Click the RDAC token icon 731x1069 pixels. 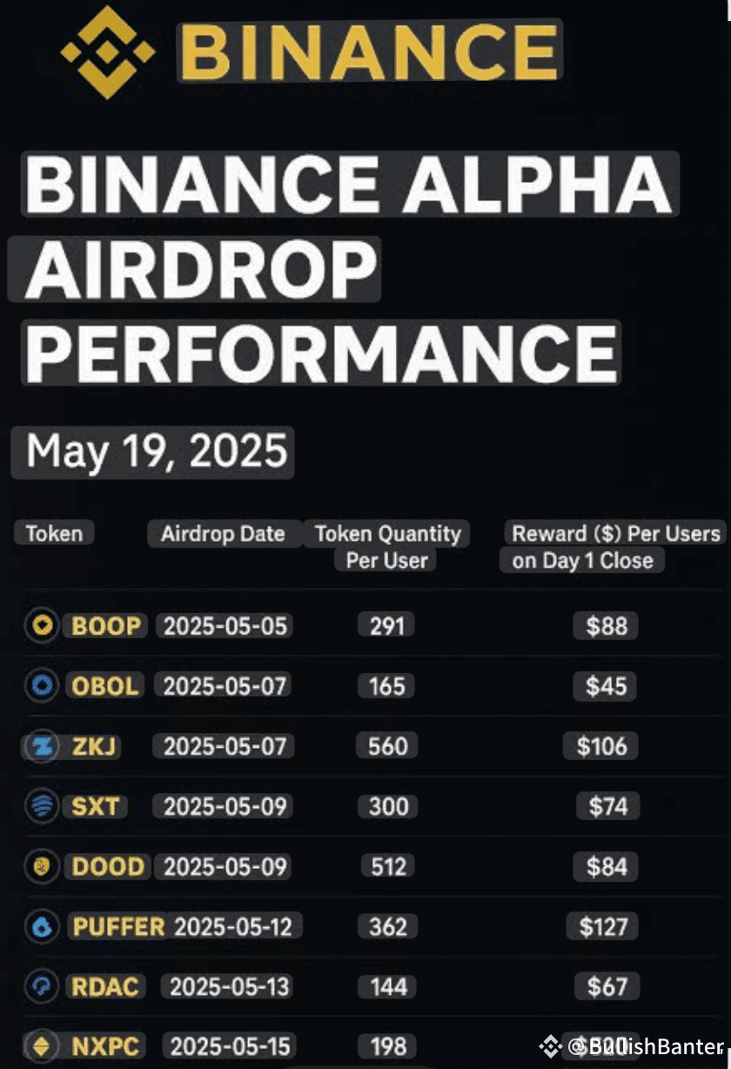(x=41, y=986)
